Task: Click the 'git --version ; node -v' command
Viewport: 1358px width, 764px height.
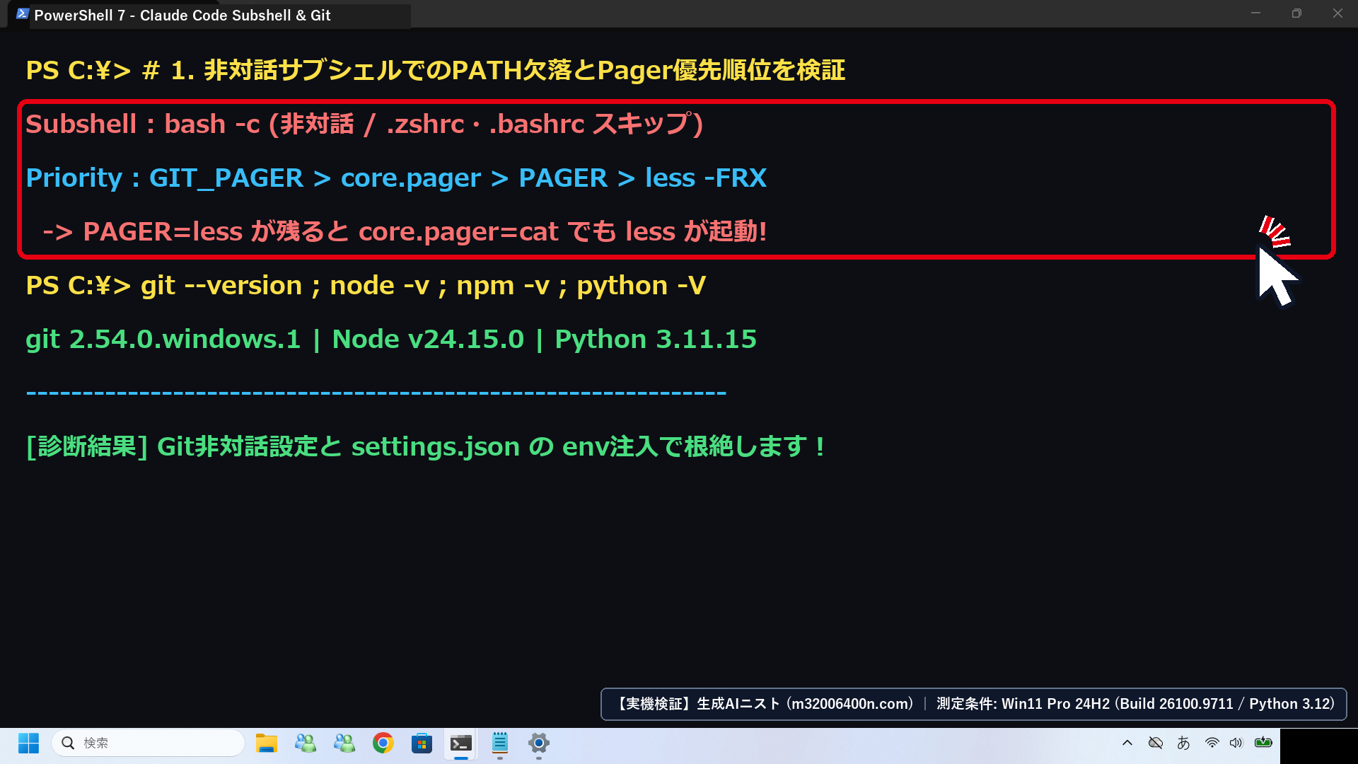Action: point(423,285)
